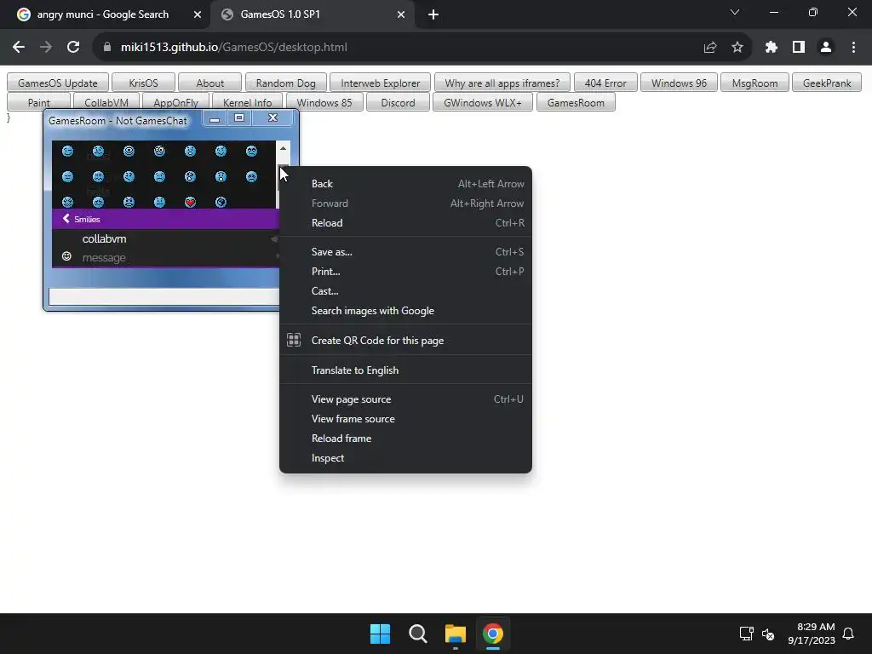Image resolution: width=872 pixels, height=654 pixels.
Task: Open Chrome's side panel icon
Action: click(798, 48)
